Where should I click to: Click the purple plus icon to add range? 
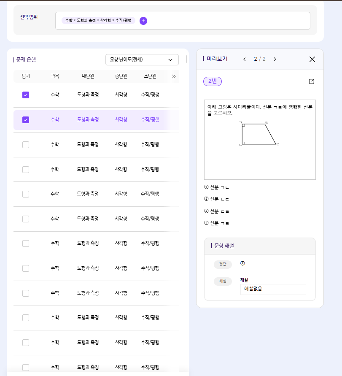143,21
